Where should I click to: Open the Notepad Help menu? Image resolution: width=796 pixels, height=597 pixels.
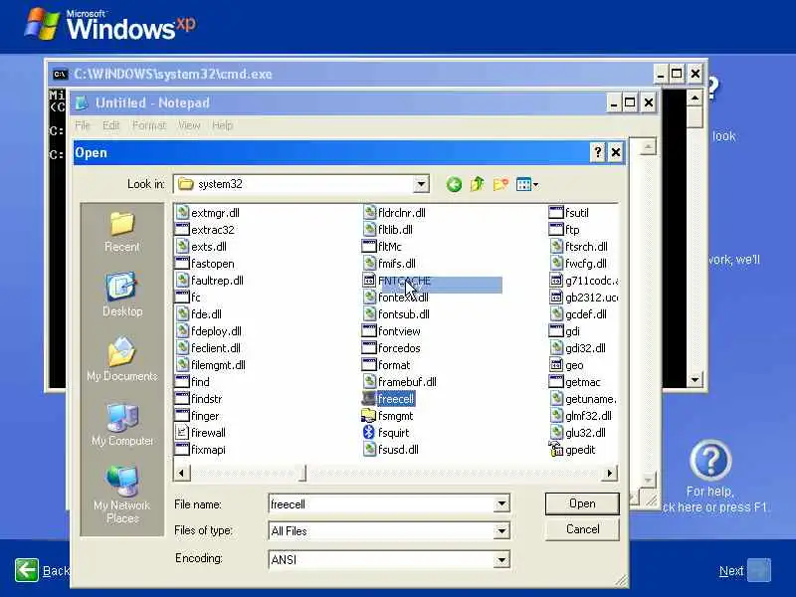coord(222,125)
